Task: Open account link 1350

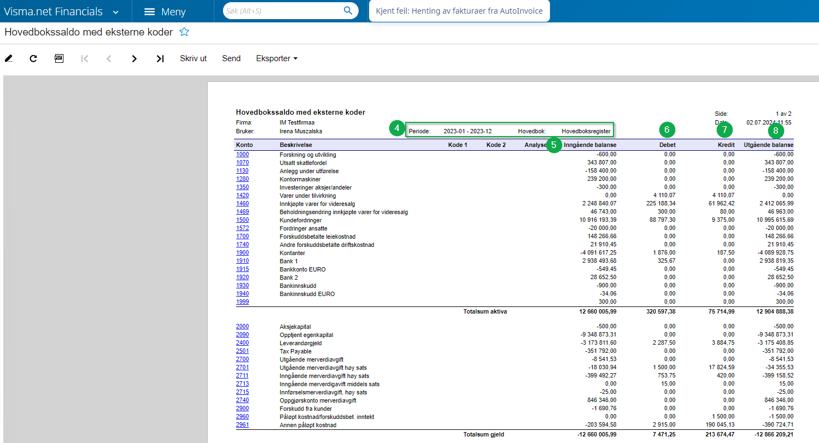Action: click(x=242, y=187)
